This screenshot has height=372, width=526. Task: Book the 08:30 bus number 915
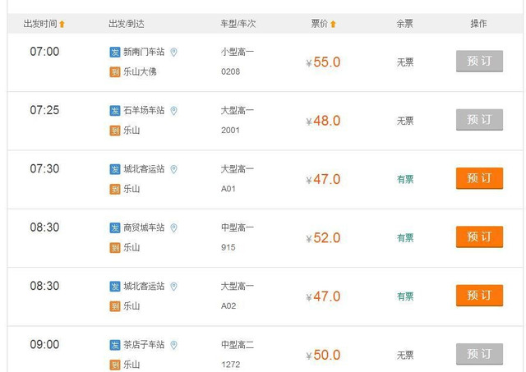click(479, 237)
